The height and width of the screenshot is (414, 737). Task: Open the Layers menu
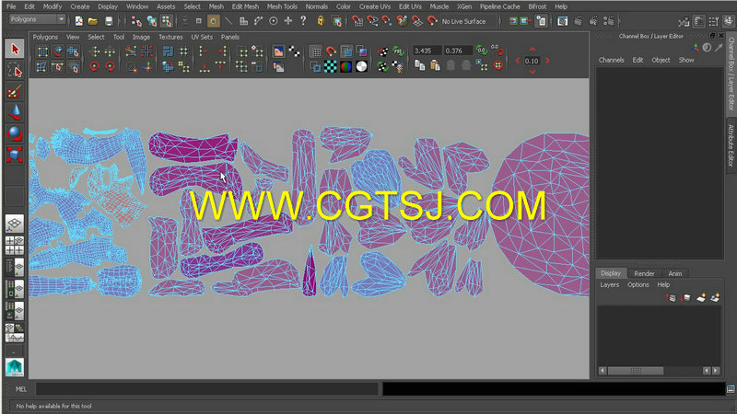(x=609, y=285)
